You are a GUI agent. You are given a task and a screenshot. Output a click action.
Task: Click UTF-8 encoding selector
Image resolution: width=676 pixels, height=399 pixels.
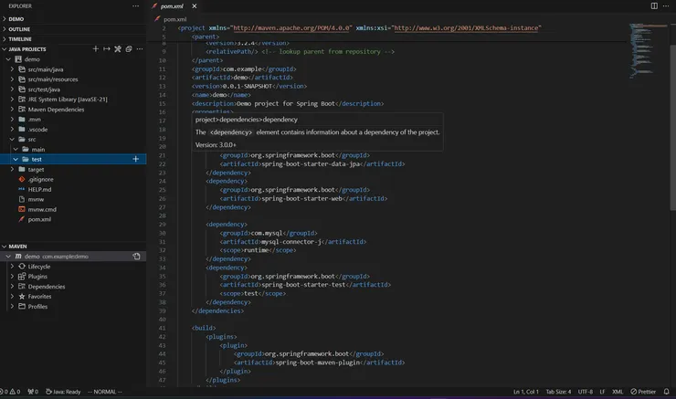tap(586, 392)
